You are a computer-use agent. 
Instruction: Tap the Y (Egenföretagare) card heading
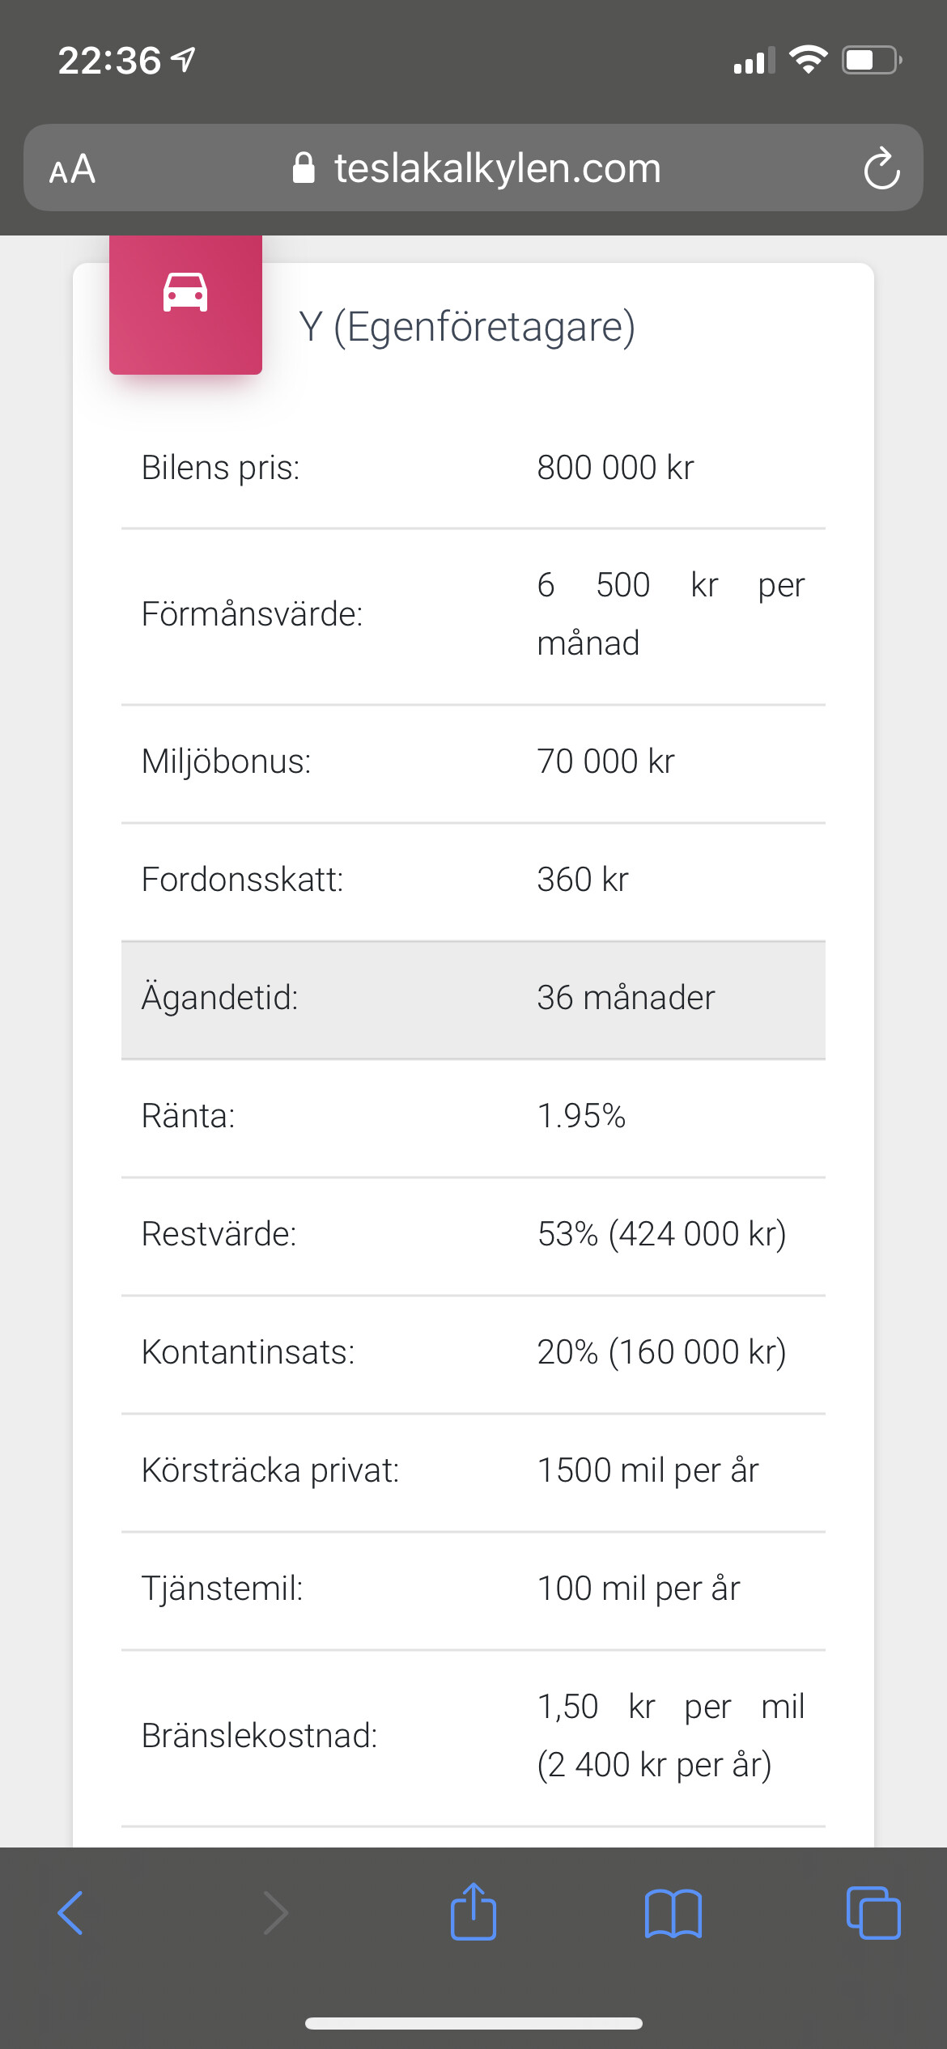(x=467, y=327)
